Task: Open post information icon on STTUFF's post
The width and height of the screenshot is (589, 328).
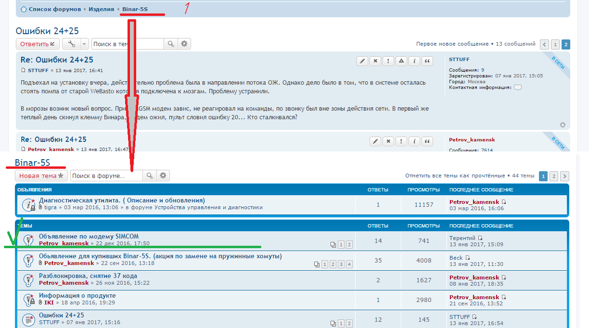Action: pos(414,61)
